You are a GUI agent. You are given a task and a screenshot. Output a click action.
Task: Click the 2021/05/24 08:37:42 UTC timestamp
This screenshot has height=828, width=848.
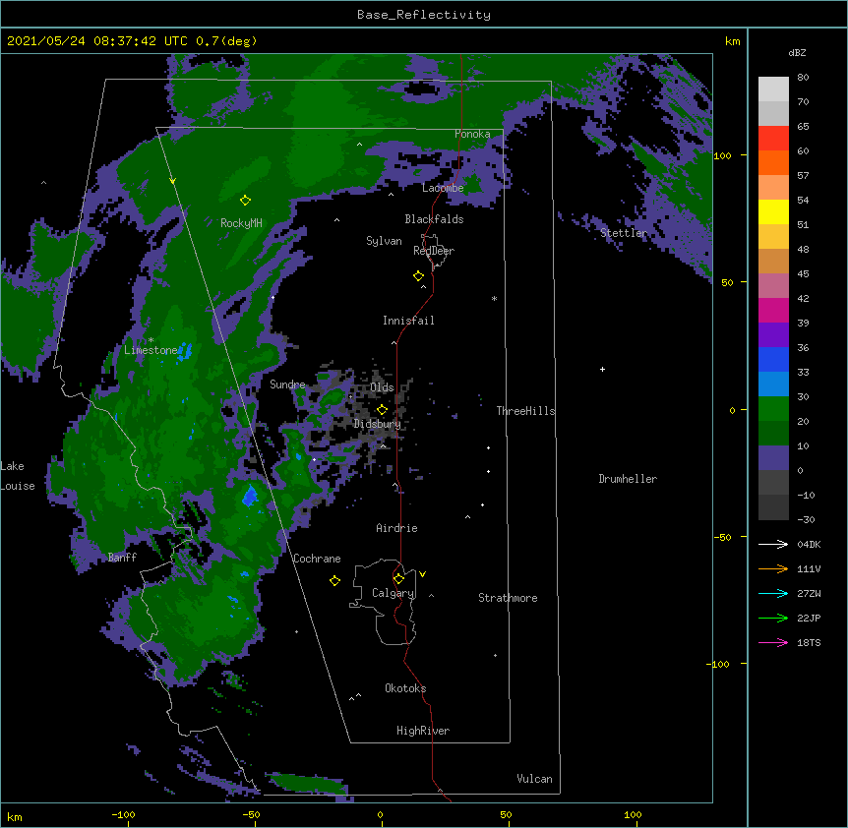[x=97, y=41]
